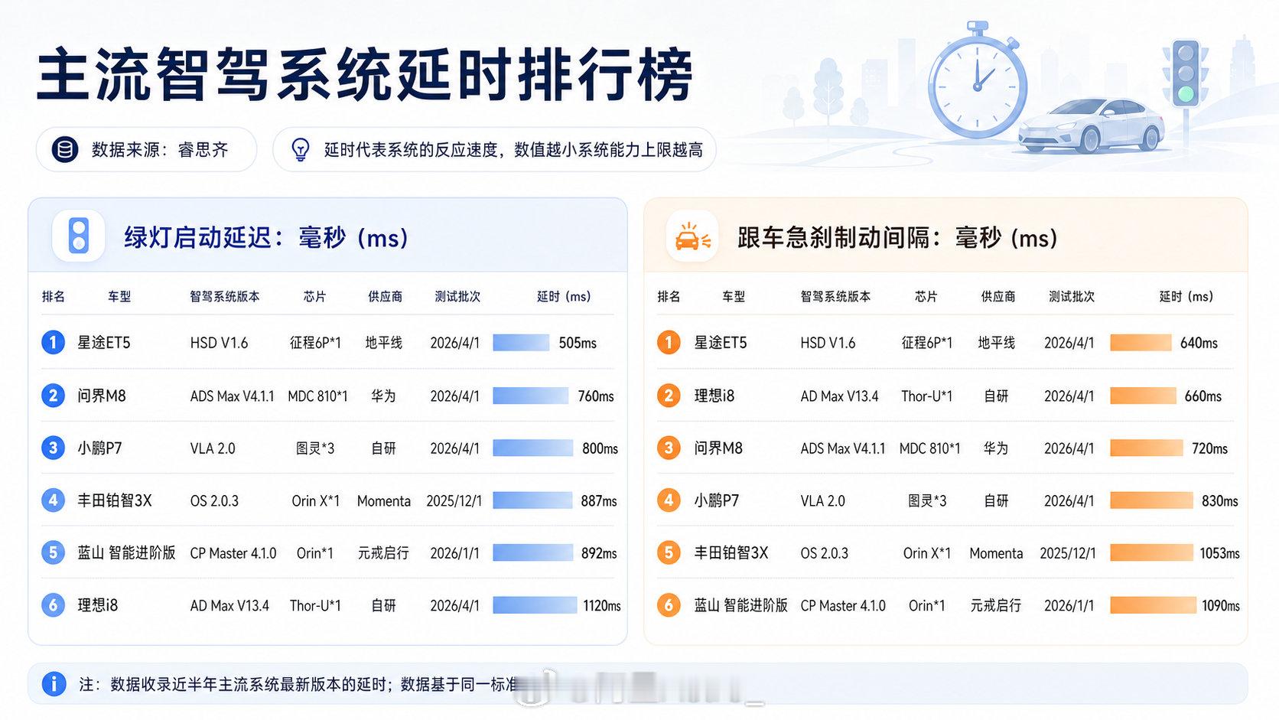1279x720 pixels.
Task: Click 丰田铂智3X in the green-light table
Action: tap(115, 500)
